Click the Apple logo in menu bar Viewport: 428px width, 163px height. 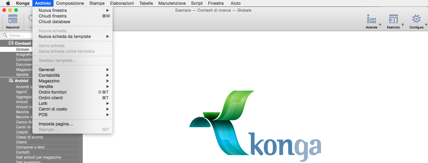pyautogui.click(x=8, y=3)
